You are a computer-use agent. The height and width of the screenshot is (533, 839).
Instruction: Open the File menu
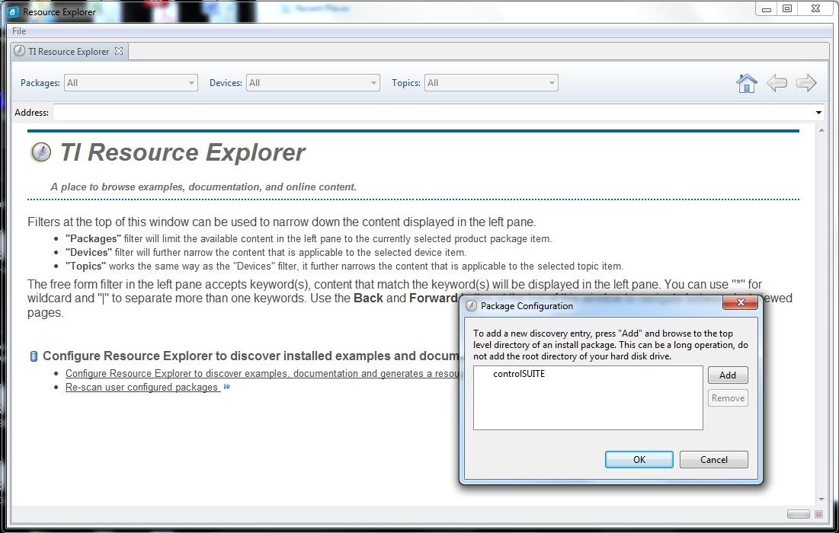coord(19,31)
